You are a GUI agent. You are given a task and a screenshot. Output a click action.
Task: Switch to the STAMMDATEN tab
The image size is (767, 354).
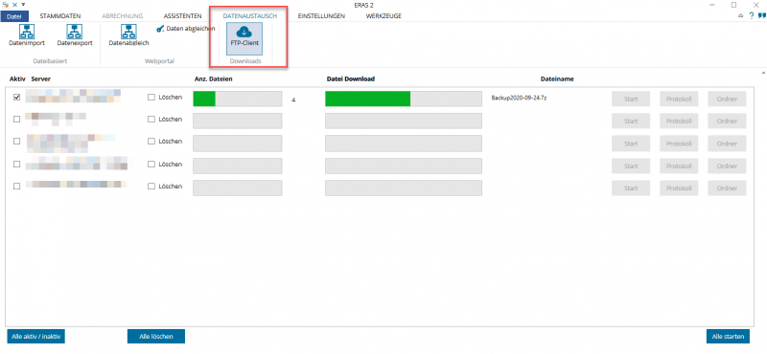pyautogui.click(x=60, y=16)
